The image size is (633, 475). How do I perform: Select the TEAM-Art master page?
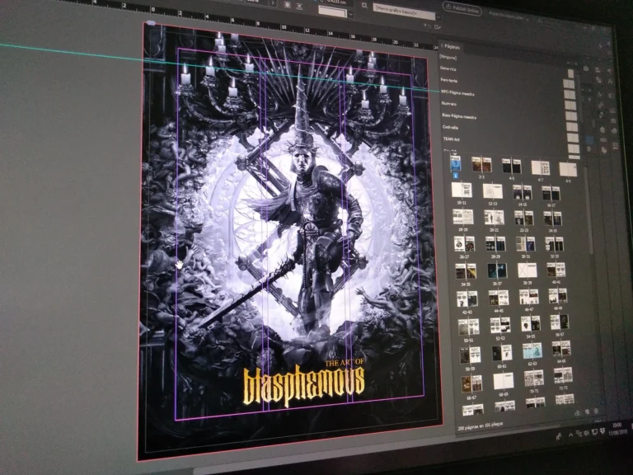pyautogui.click(x=452, y=139)
